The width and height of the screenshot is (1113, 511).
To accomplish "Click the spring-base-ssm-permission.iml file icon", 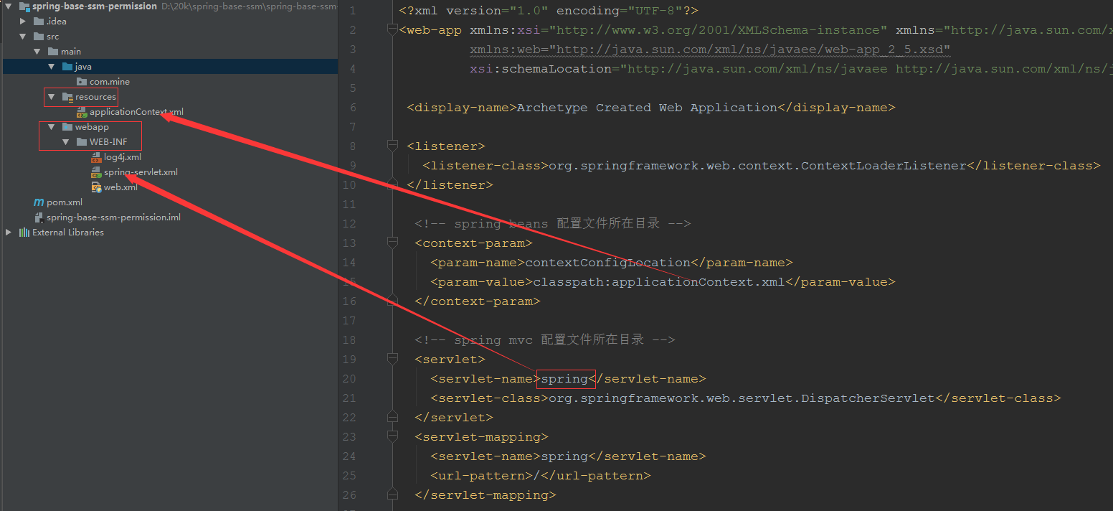I will (39, 217).
